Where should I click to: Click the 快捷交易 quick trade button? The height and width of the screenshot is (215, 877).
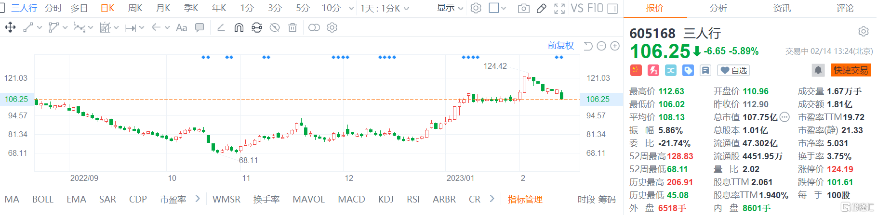[x=851, y=70]
